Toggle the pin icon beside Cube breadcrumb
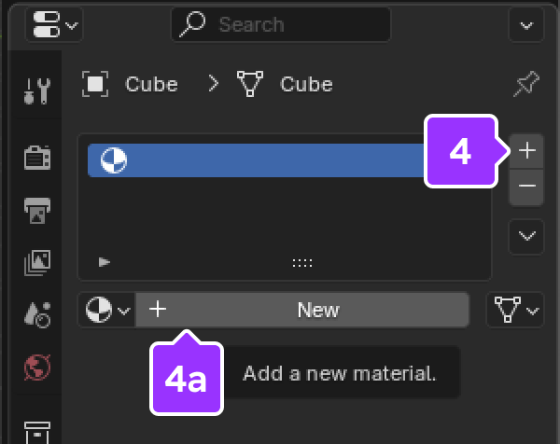 pos(526,85)
